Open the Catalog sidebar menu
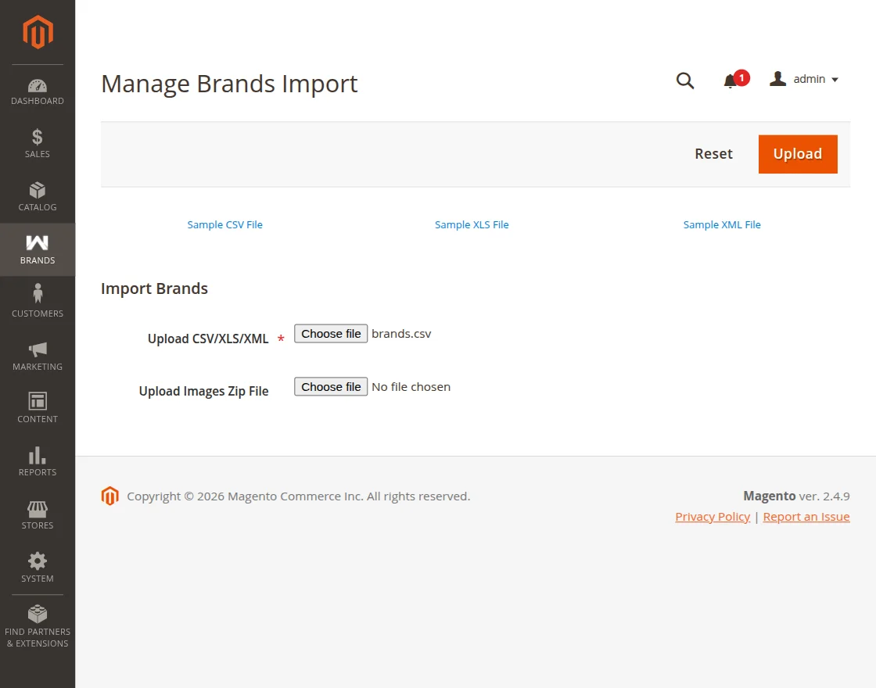Viewport: 876px width, 688px height. click(38, 196)
